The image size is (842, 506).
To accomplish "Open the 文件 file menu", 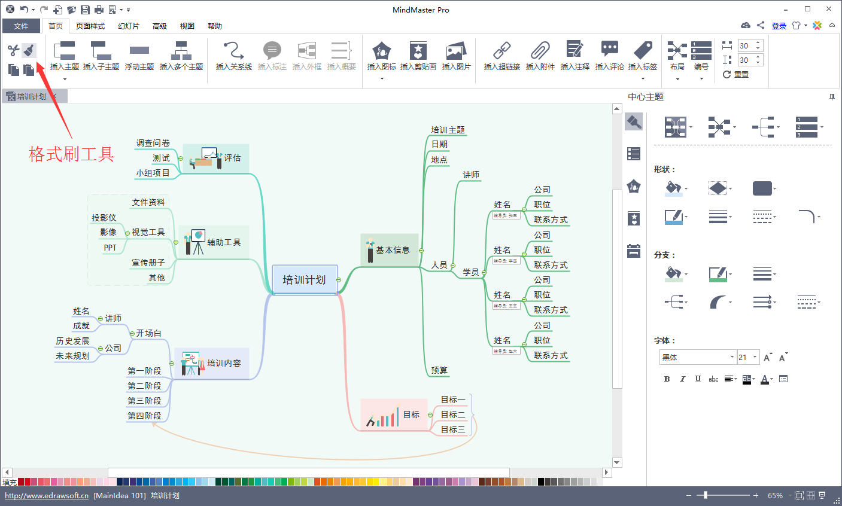I will (x=21, y=26).
